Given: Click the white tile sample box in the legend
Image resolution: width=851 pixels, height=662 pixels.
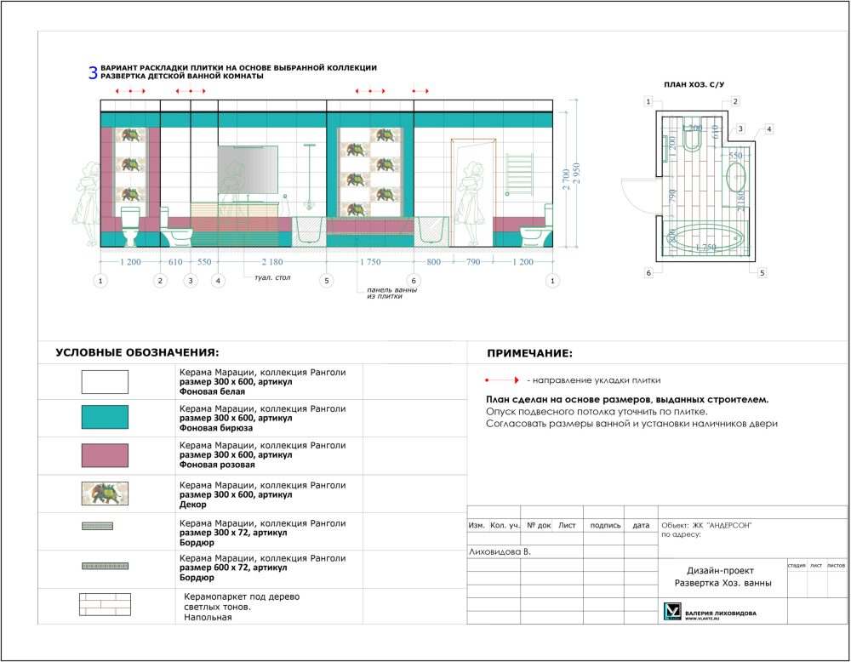Looking at the screenshot, I should (x=105, y=382).
